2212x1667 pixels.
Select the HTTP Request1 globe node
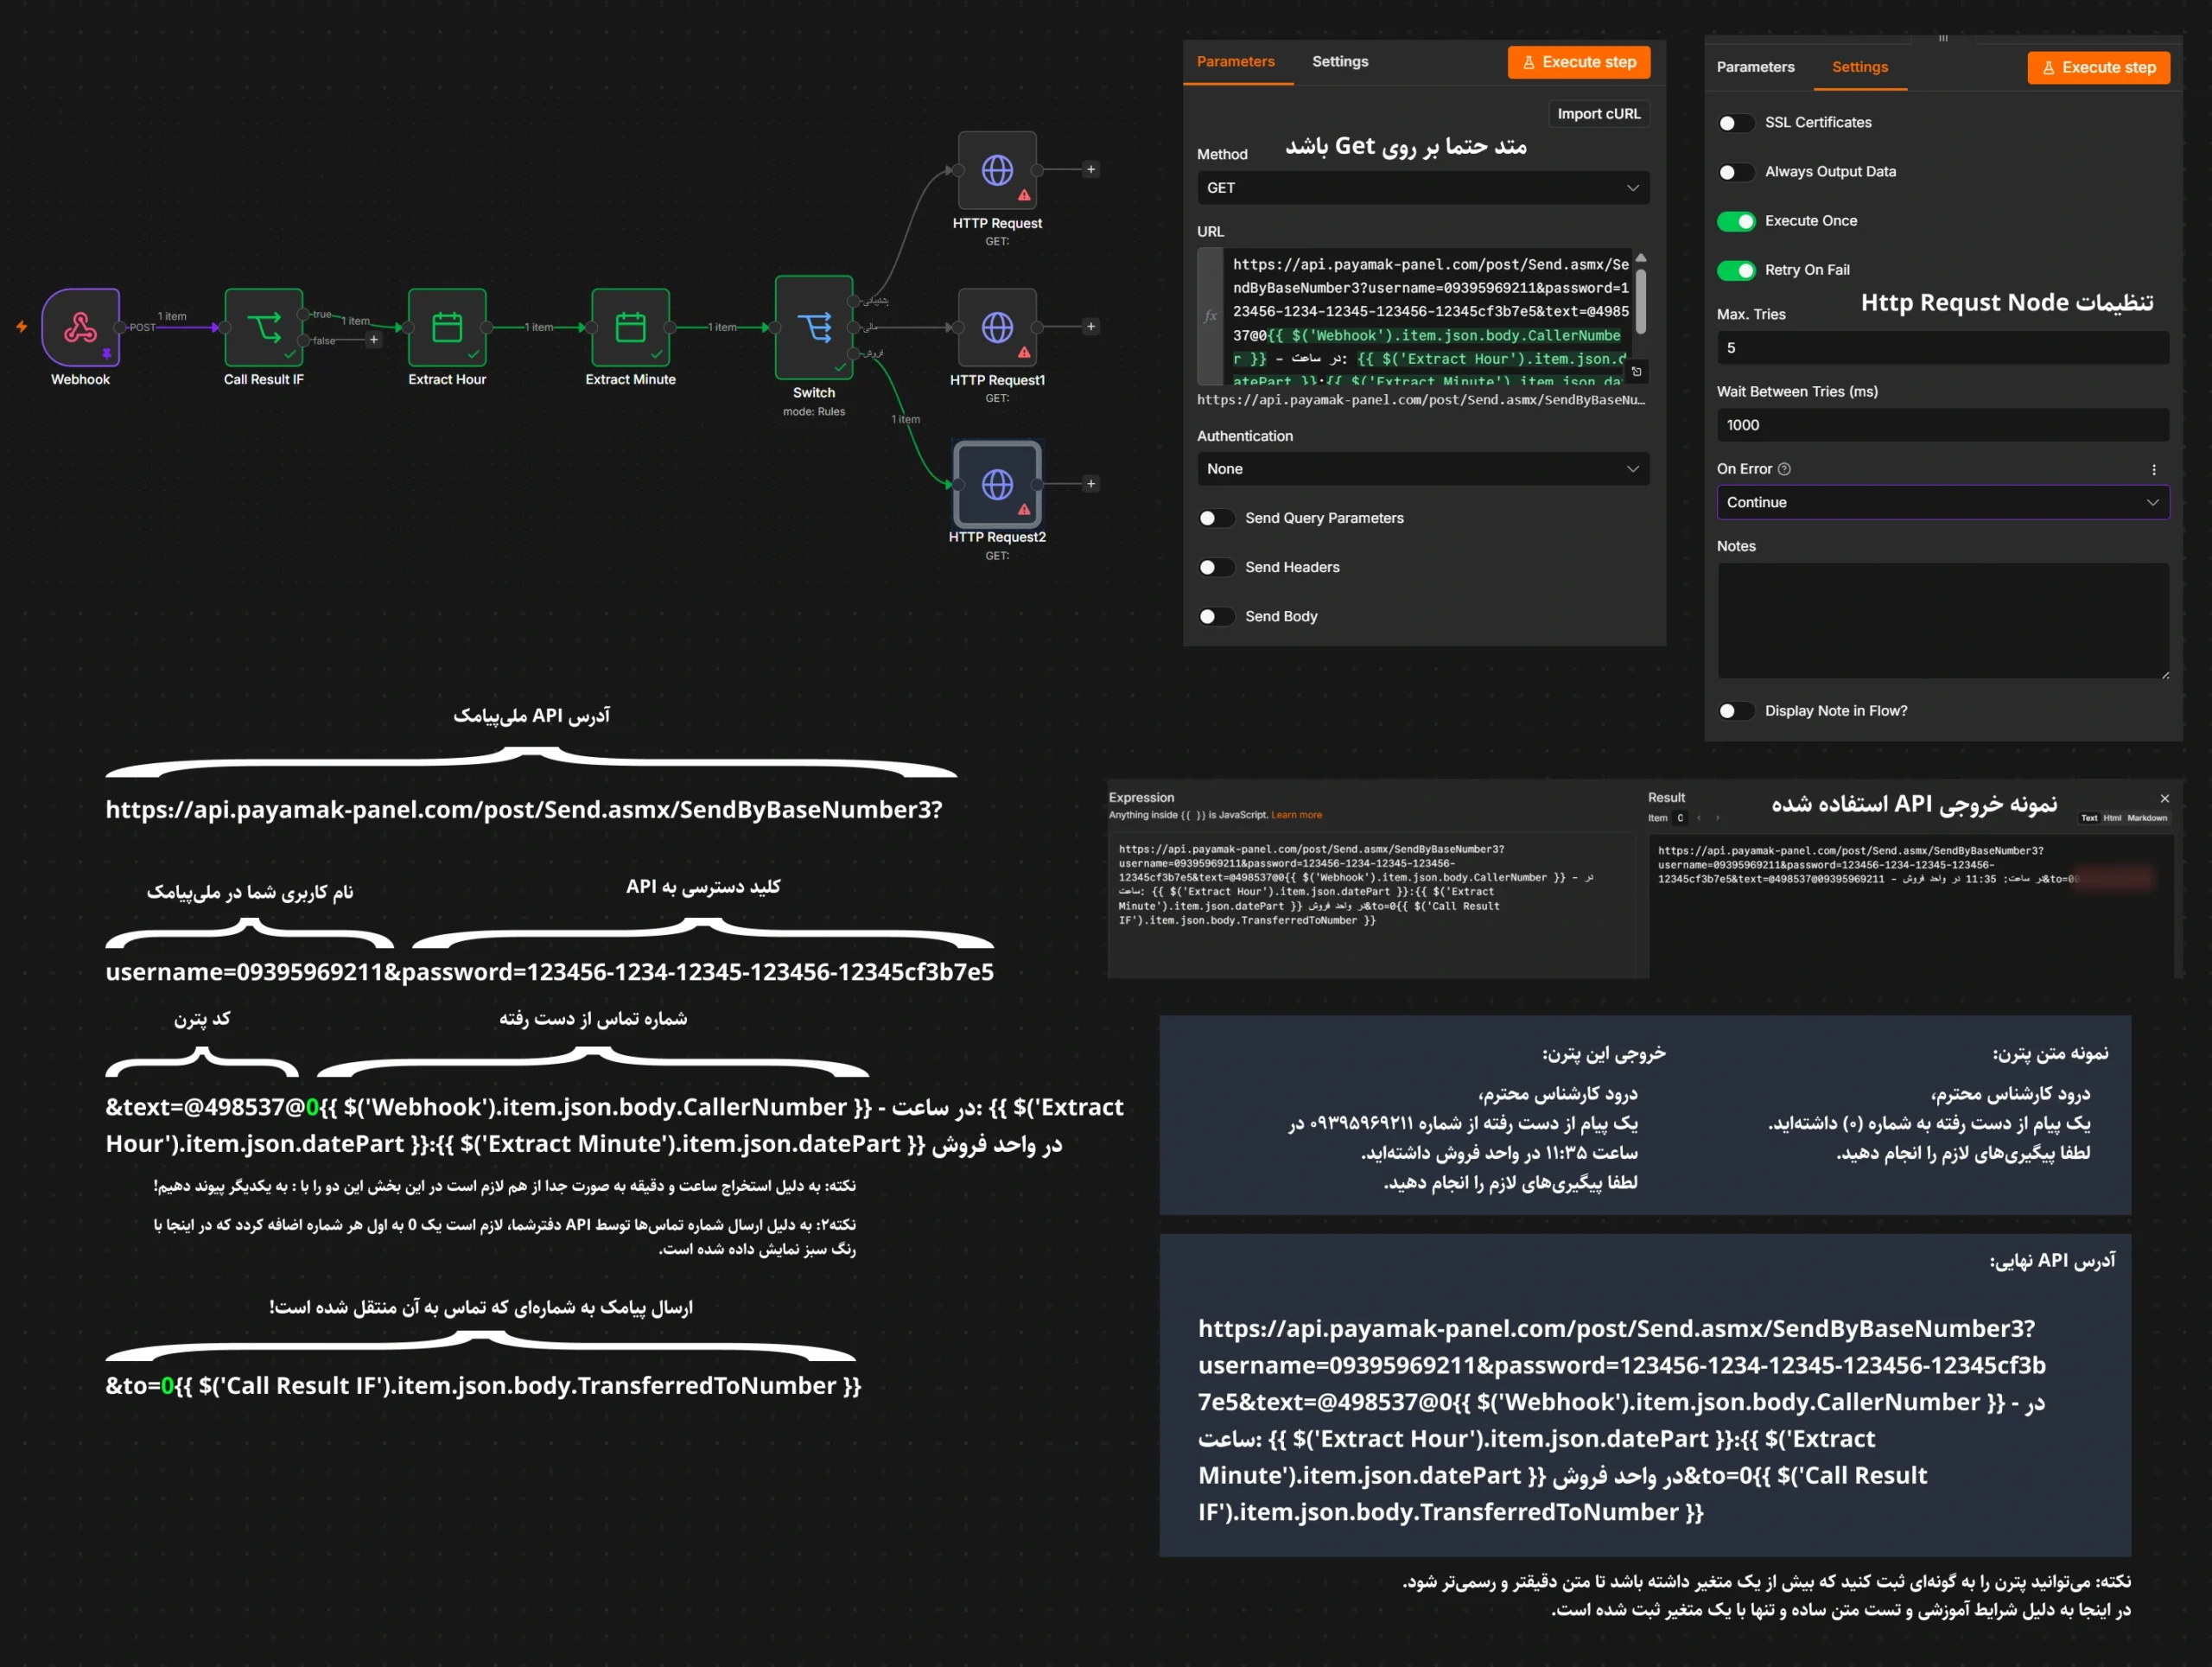pyautogui.click(x=997, y=327)
